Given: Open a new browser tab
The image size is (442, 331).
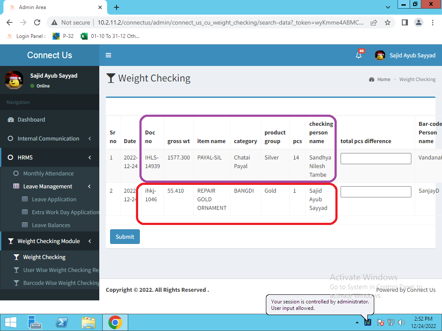Looking at the screenshot, I should pyautogui.click(x=117, y=7).
